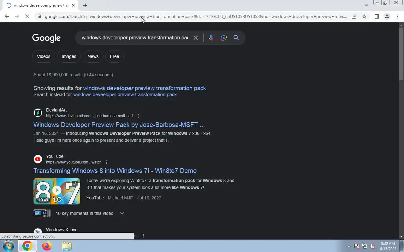Submit search with magnifier icon
The width and height of the screenshot is (404, 252).
point(236,38)
